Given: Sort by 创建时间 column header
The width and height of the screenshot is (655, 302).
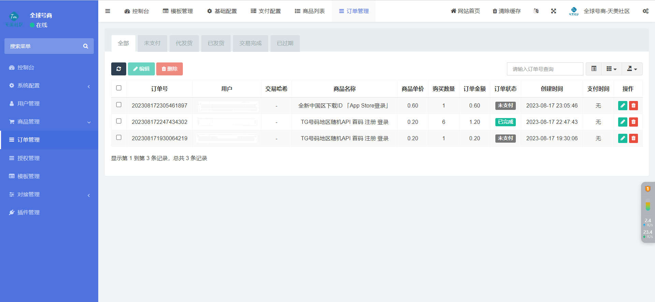Looking at the screenshot, I should click(x=552, y=89).
